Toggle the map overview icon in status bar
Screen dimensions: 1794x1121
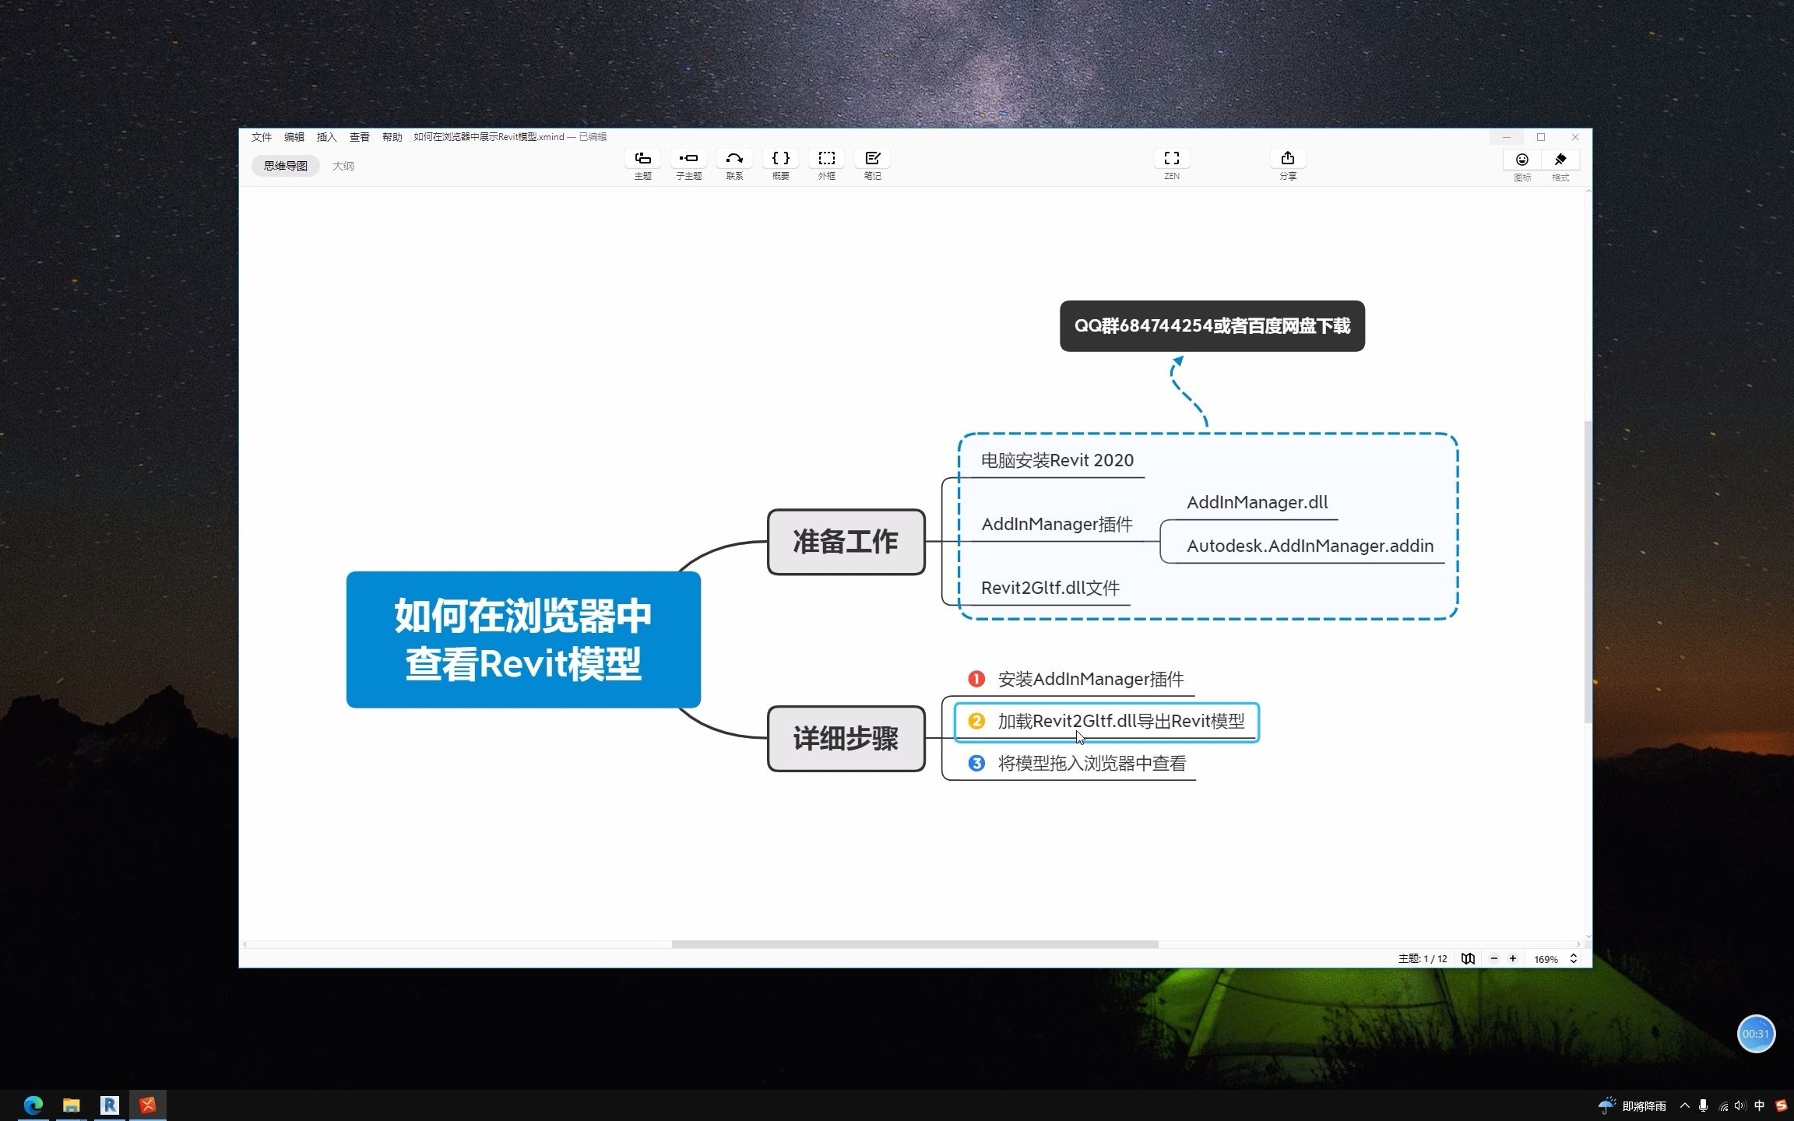(x=1468, y=958)
